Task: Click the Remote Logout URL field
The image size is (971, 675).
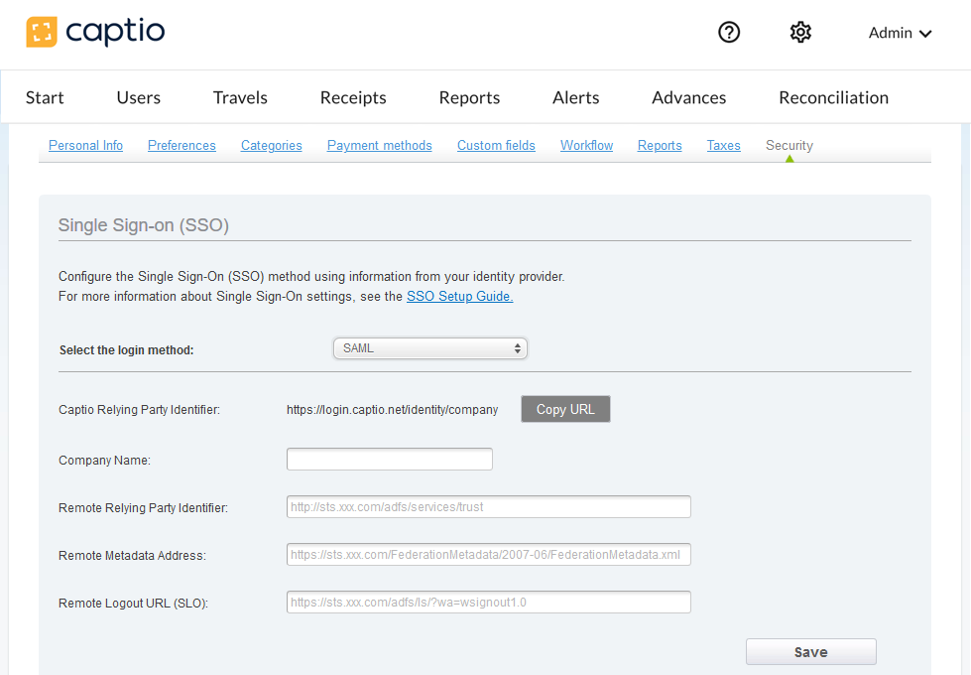Action: point(488,603)
